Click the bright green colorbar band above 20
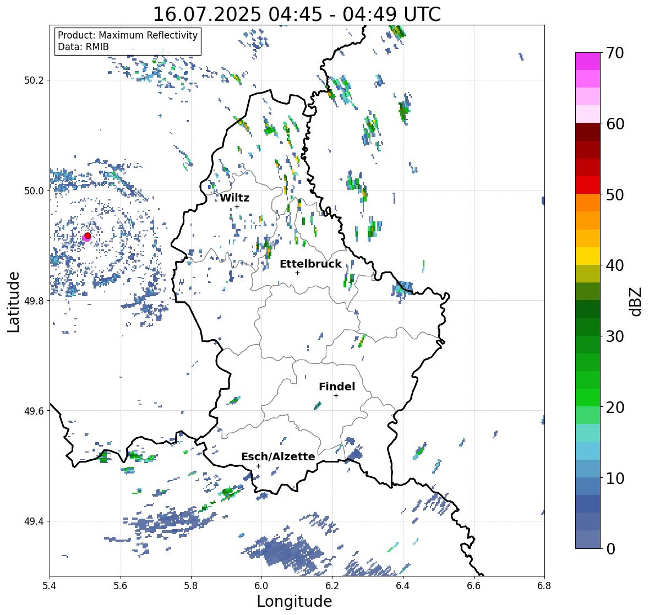This screenshot has width=649, height=615. pyautogui.click(x=588, y=398)
